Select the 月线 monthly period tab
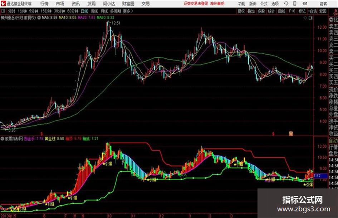The height and width of the screenshot is (218, 338). [x=104, y=11]
